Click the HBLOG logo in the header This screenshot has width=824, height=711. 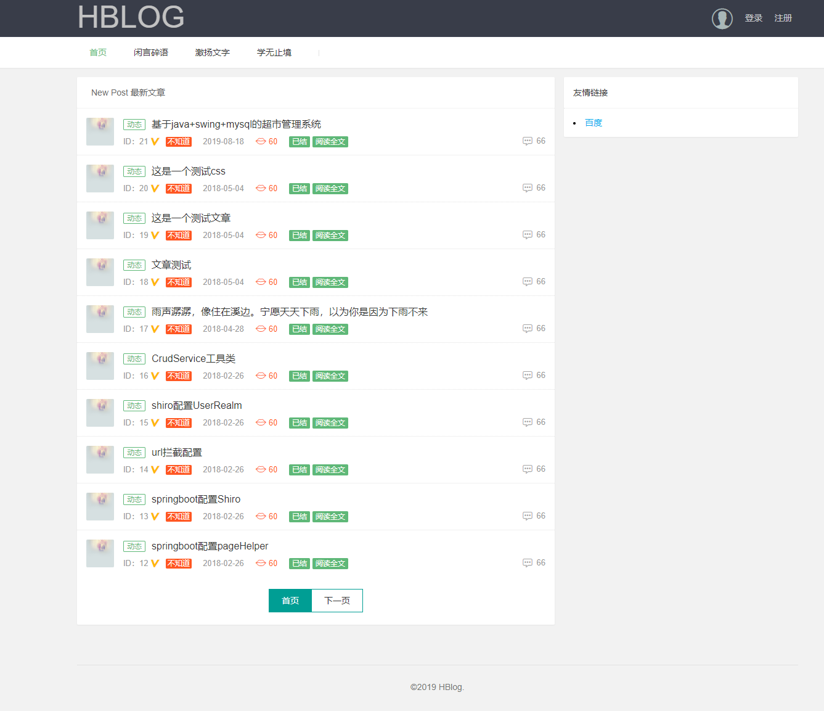(x=130, y=17)
